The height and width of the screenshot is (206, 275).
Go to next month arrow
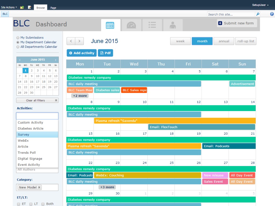pos(79,41)
